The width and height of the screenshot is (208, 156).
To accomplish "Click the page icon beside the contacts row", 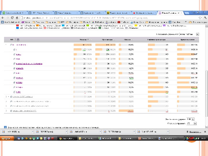I will [14, 68].
